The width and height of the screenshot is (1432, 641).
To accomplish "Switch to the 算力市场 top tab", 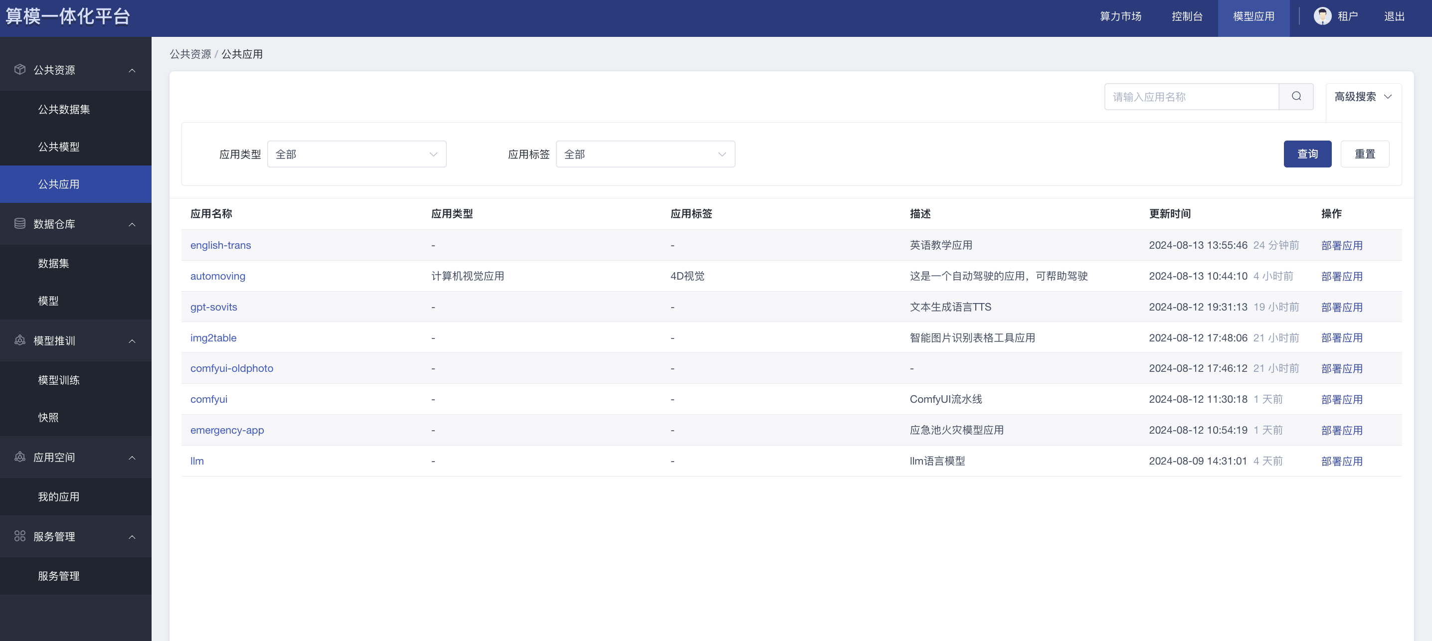I will point(1120,16).
